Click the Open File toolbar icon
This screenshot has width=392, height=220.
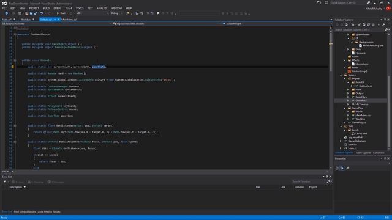[26, 13]
